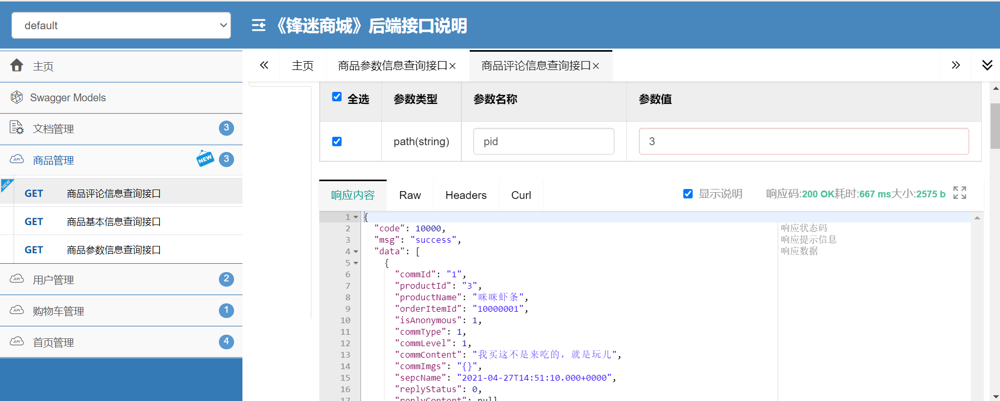1000x401 pixels.
Task: Click the page vertical scrollbar thumb
Action: pos(995,125)
